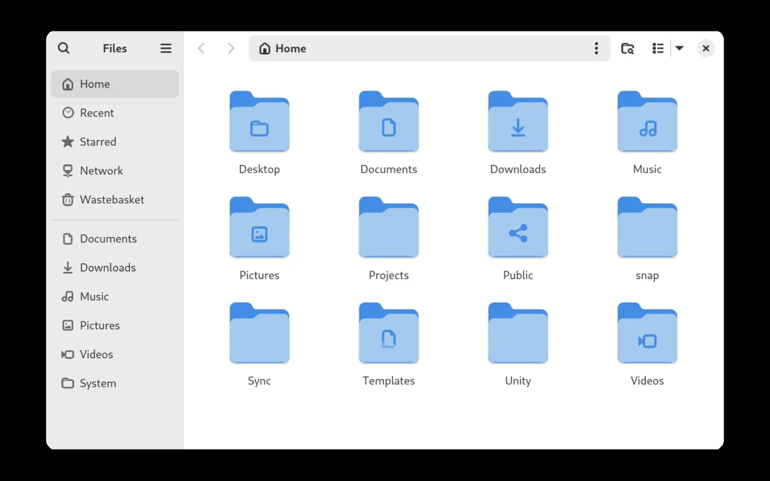Open the search magnifier in sidebar header
The height and width of the screenshot is (481, 770).
pos(64,48)
